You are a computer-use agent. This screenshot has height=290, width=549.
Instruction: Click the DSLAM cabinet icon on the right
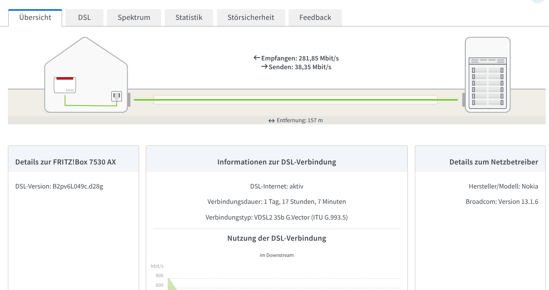tap(487, 75)
